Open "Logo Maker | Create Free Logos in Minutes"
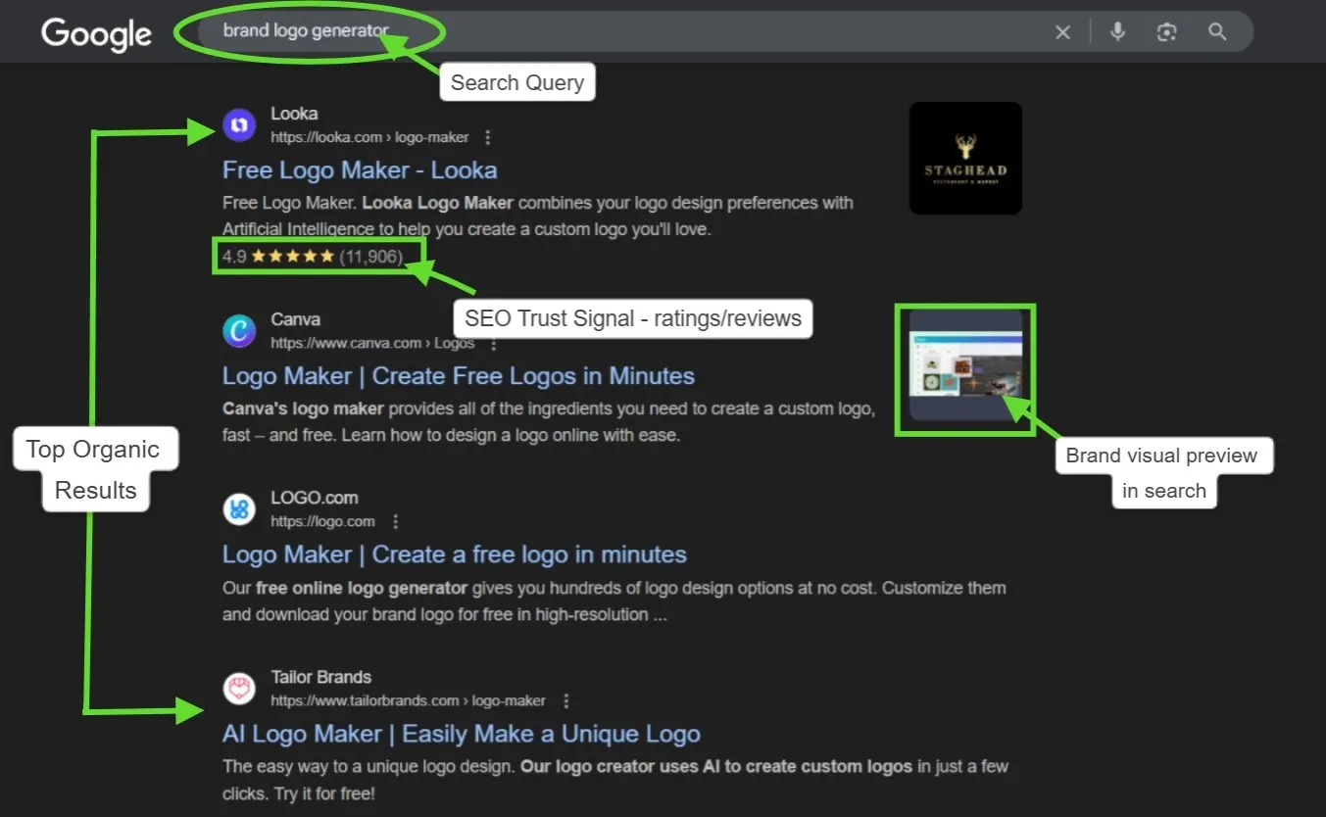Screen dimensions: 1326x817 tap(458, 376)
